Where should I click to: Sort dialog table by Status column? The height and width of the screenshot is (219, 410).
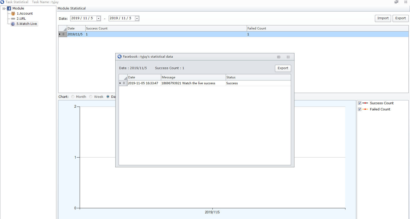point(258,77)
